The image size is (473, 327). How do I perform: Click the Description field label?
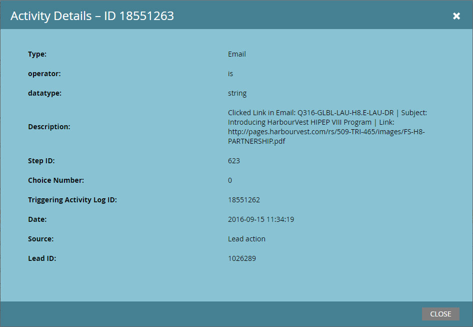[x=49, y=127]
